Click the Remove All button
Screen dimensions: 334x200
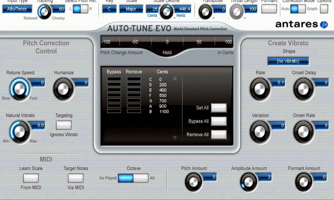click(219, 134)
